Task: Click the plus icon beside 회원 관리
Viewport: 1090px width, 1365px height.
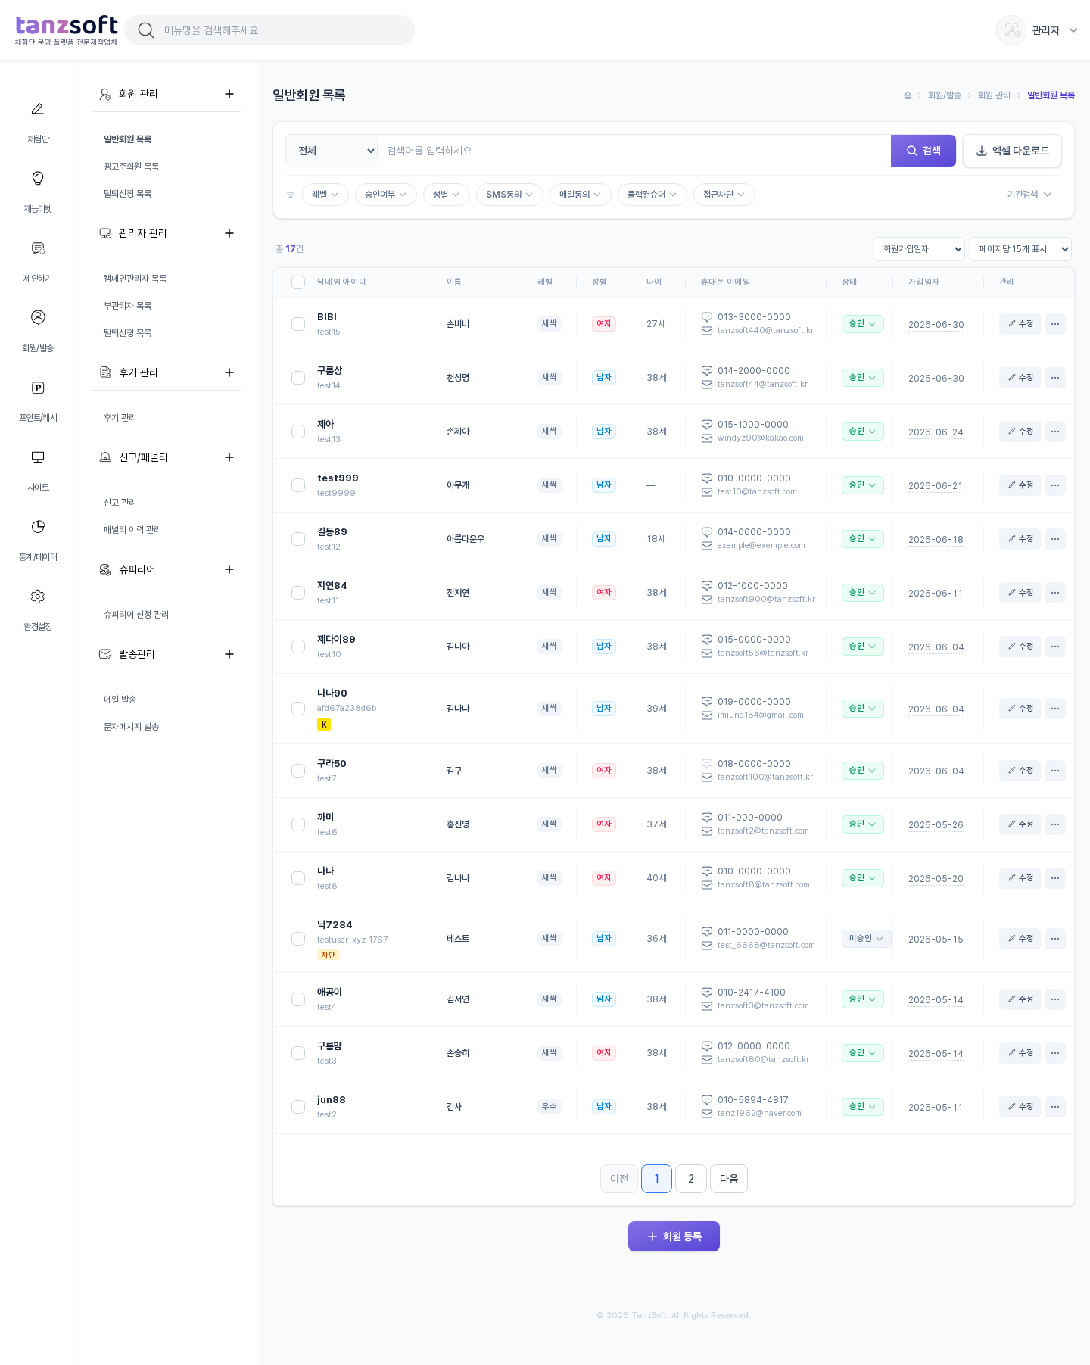Action: click(x=229, y=94)
